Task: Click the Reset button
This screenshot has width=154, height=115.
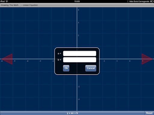Action: tap(149, 113)
